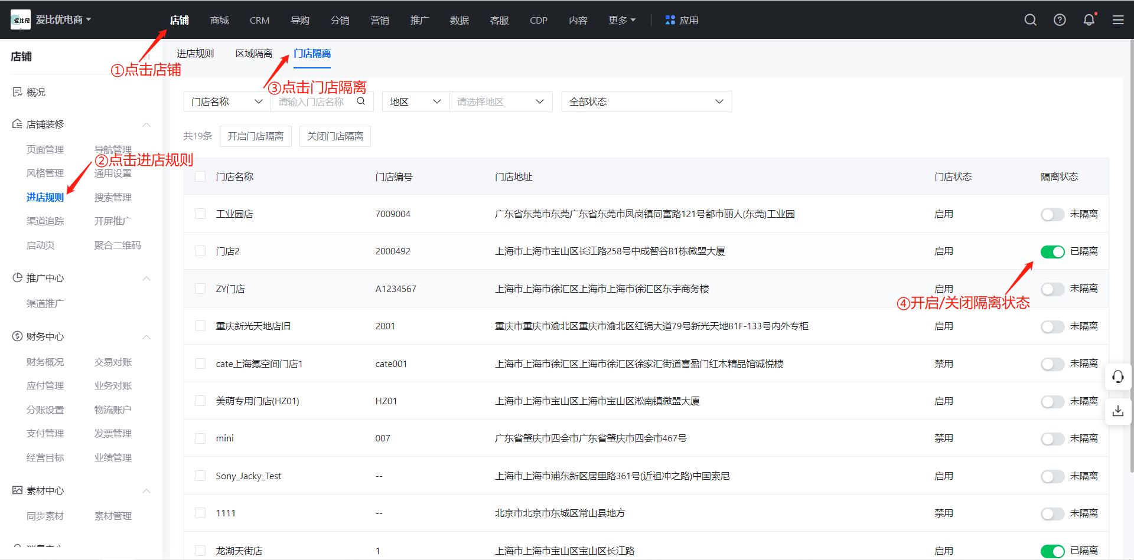
Task: Open 进店规则 in sidebar
Action: point(45,197)
